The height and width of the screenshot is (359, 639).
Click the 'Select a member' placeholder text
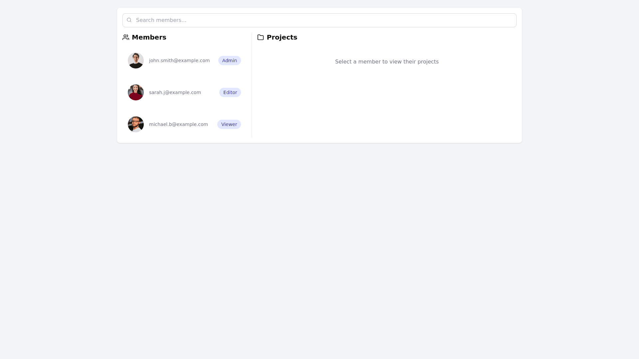pos(387,62)
